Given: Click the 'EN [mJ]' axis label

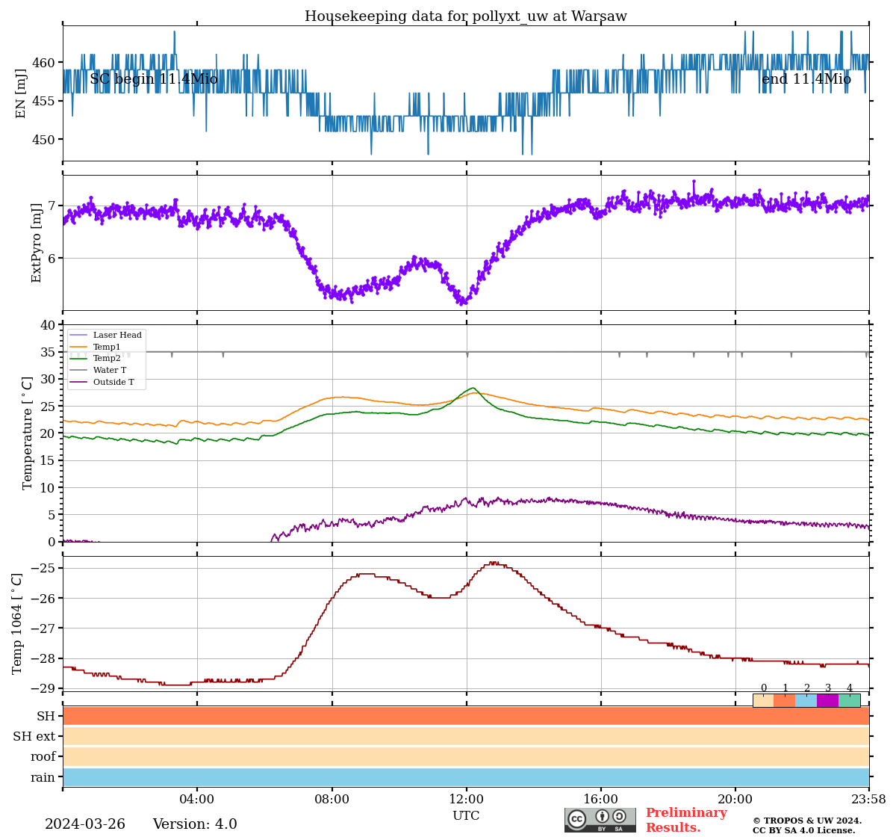Looking at the screenshot, I should pyautogui.click(x=21, y=93).
